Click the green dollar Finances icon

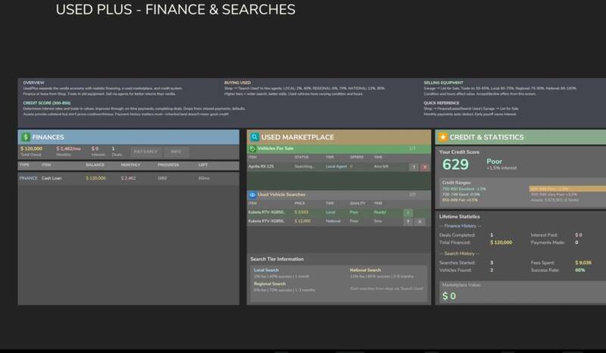[26, 137]
